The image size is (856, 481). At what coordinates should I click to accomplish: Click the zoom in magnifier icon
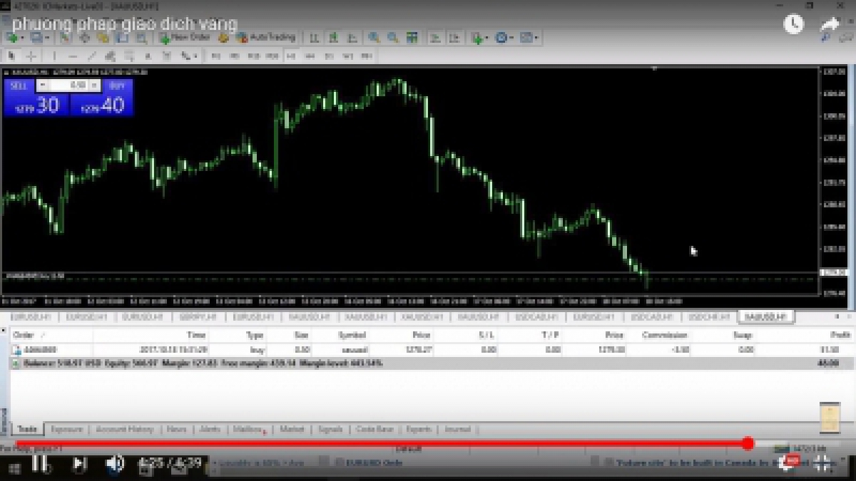pos(374,38)
